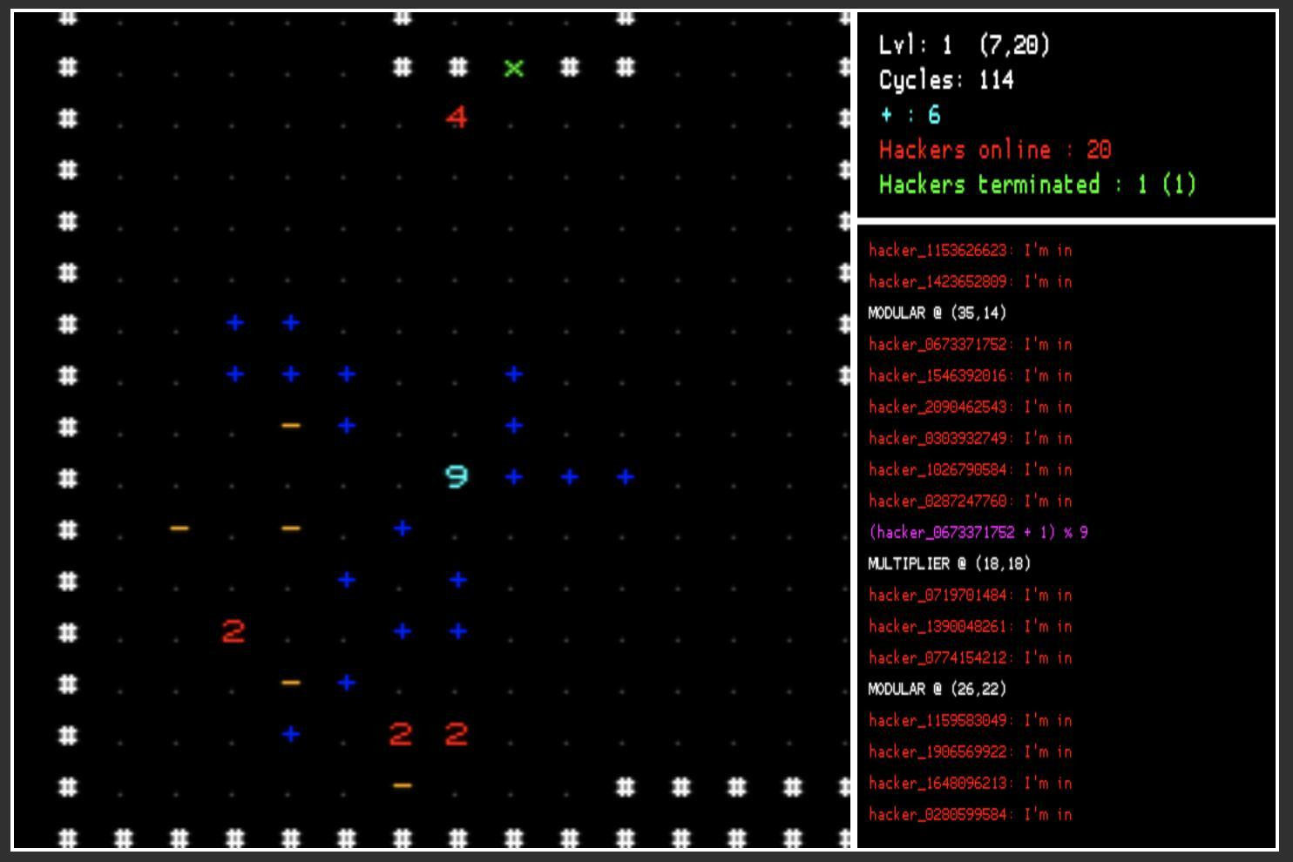This screenshot has width=1293, height=862.
Task: Click log line 'hacker_2090462543: I'm in'
Action: click(x=970, y=407)
